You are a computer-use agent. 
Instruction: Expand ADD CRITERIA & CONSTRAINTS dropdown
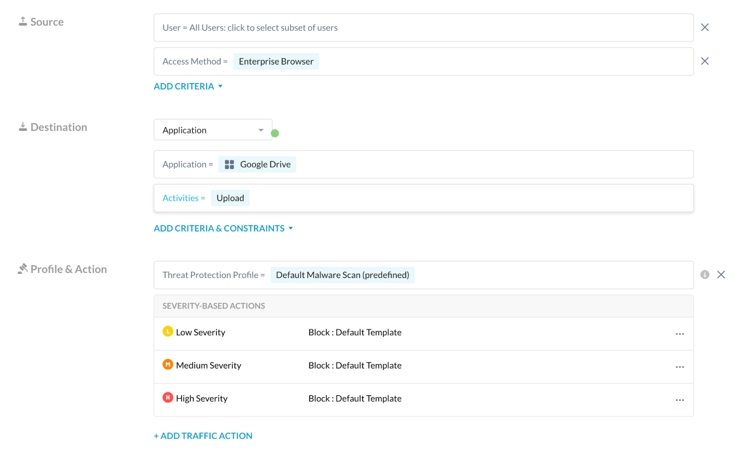click(x=223, y=228)
